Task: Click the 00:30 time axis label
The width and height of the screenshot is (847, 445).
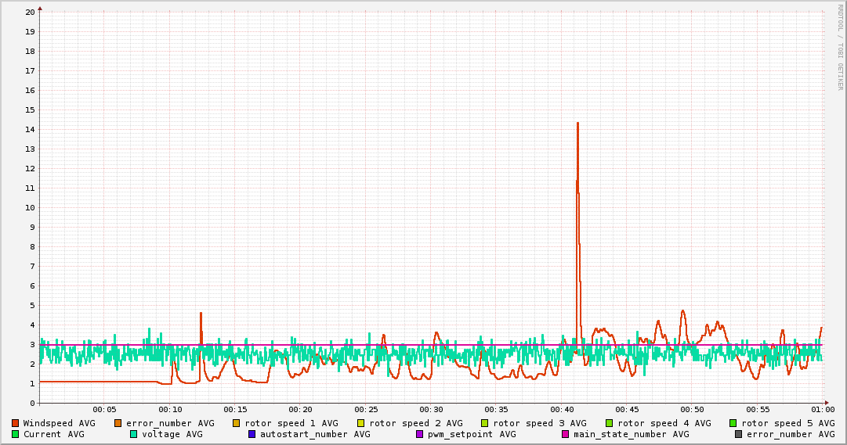Action: [x=431, y=409]
